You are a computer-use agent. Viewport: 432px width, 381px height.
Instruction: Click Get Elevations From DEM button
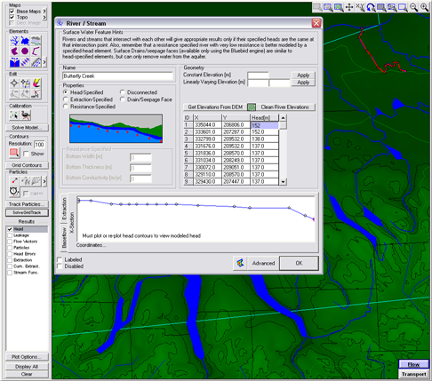point(215,107)
